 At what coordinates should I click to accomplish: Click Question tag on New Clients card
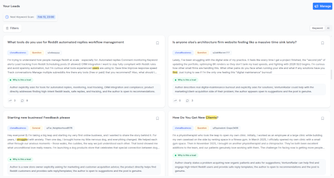202,128
